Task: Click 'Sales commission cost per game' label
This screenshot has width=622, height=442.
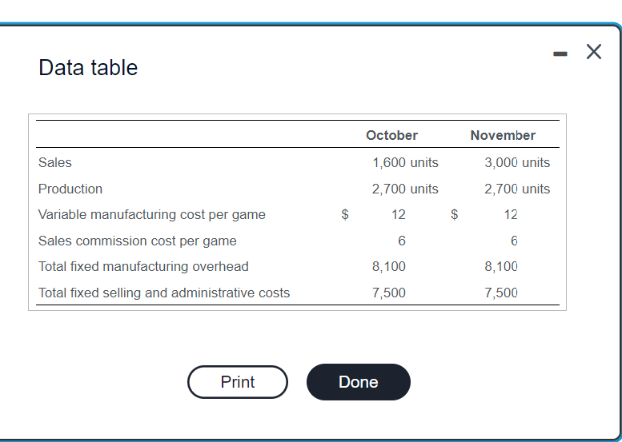Action: click(x=137, y=241)
